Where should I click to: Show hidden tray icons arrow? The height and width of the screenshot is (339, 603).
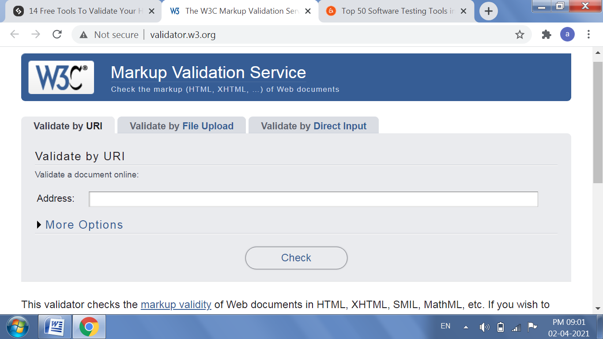coord(466,327)
